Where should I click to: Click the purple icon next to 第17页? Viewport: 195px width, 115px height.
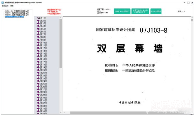pos(39,62)
